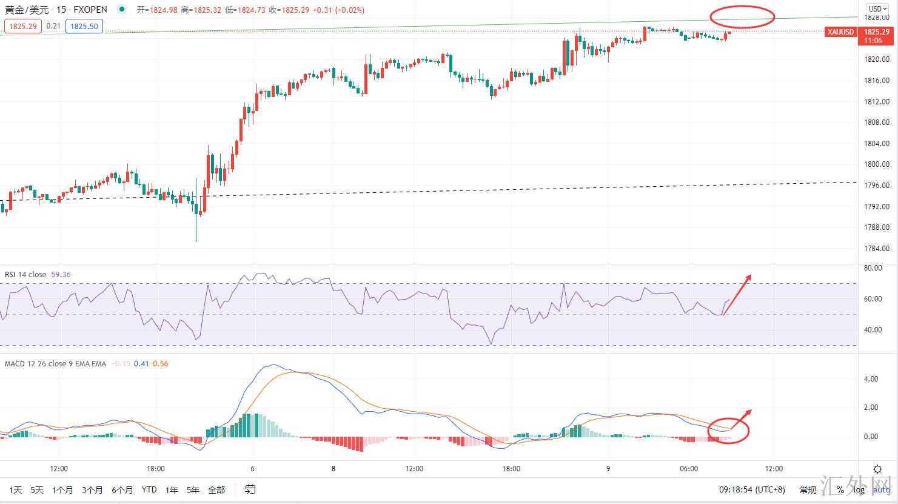Screen dimensions: 898x504
Task: Toggle log scale mode
Action: pyautogui.click(x=859, y=489)
